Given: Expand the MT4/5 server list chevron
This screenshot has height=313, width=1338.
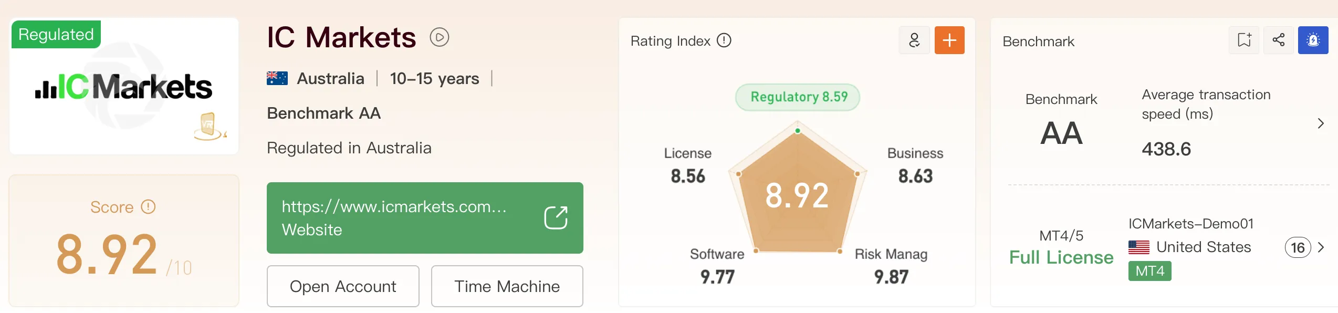Looking at the screenshot, I should pos(1321,247).
